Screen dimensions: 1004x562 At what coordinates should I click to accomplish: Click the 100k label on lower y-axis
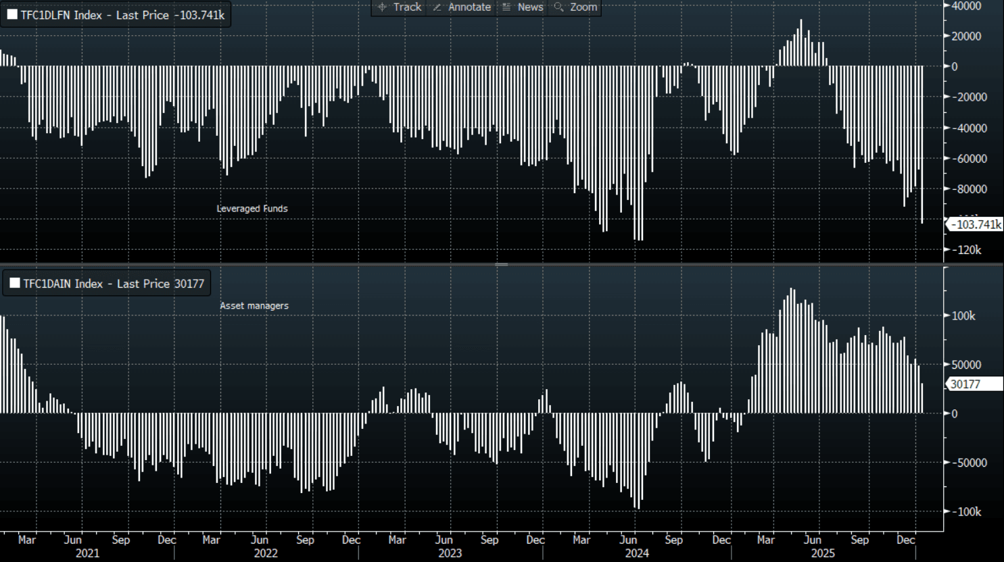[963, 315]
